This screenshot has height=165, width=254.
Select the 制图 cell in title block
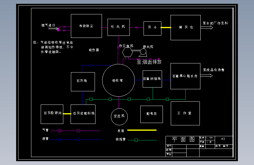click(169, 150)
